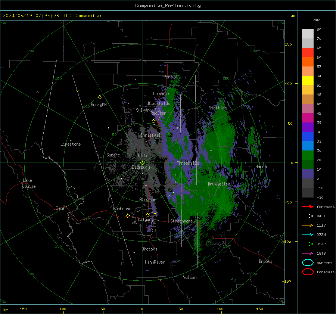Click the yellow diamond marker above Calgary
The width and height of the screenshot is (336, 314).
147,215
